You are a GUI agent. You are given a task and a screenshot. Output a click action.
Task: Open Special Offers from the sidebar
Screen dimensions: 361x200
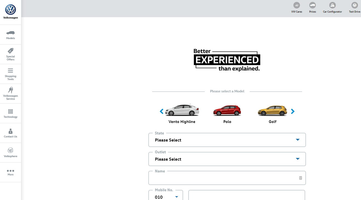(x=10, y=54)
